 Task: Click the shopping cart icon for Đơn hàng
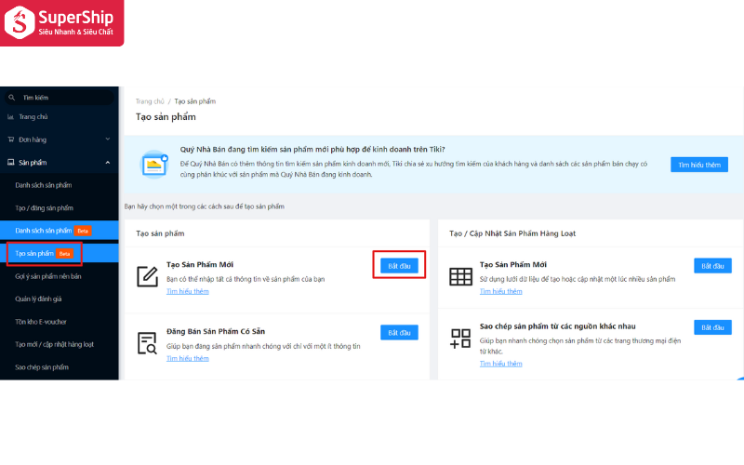11,139
